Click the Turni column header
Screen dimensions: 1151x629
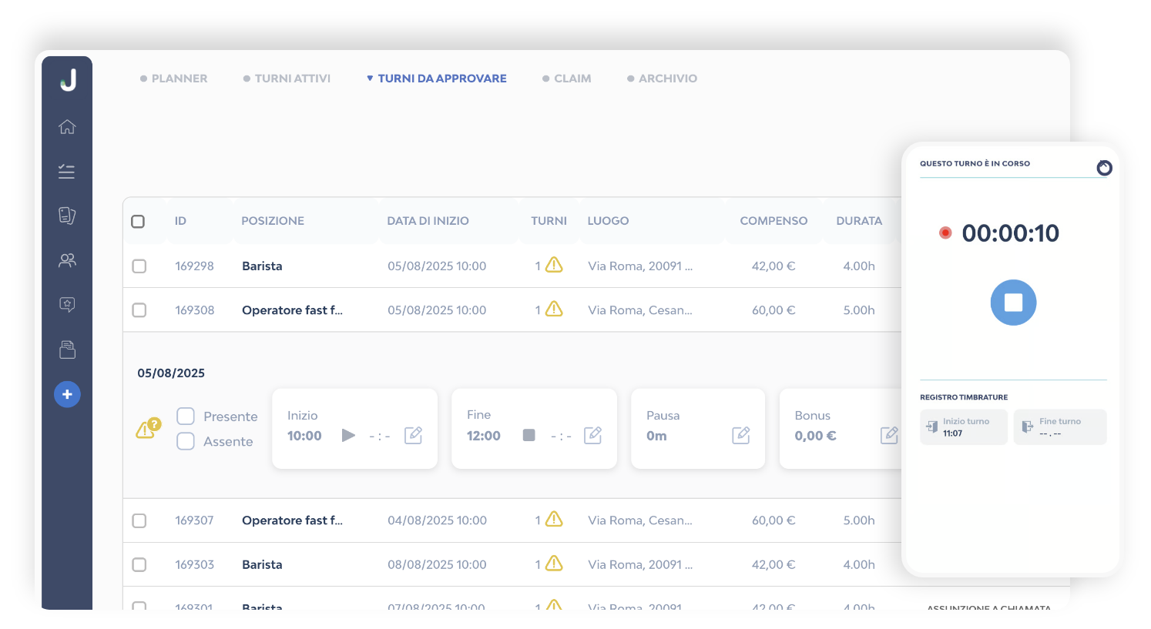click(x=549, y=221)
